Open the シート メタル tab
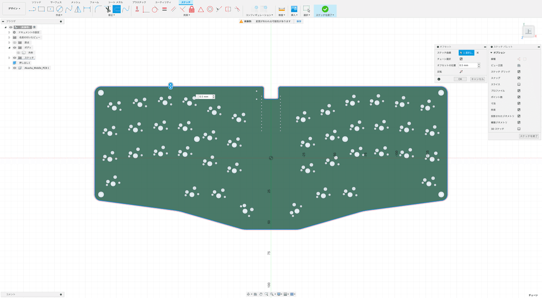 [116, 2]
